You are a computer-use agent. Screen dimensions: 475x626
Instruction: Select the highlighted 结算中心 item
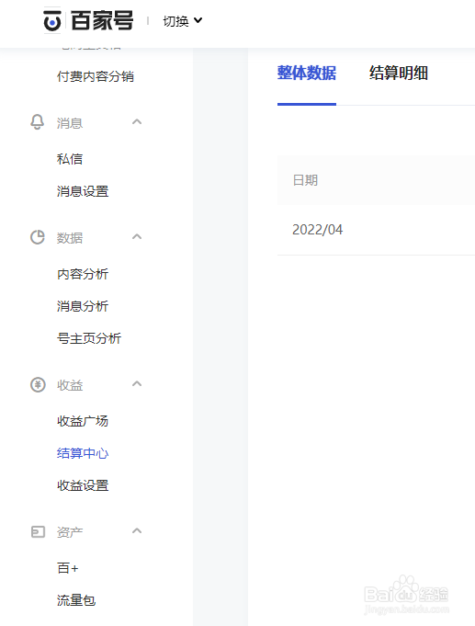tap(83, 453)
